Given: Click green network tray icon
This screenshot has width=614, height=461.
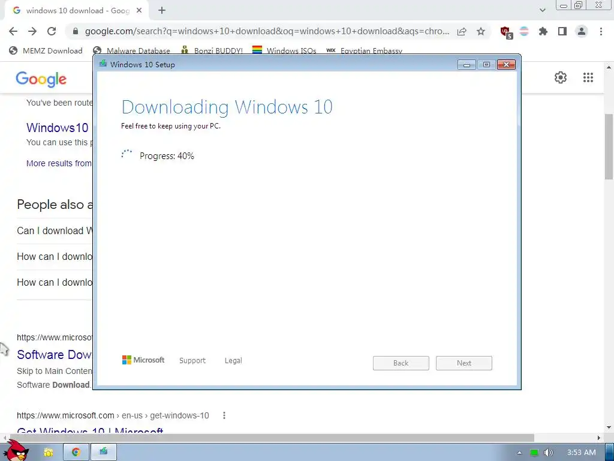Looking at the screenshot, I should [534, 453].
